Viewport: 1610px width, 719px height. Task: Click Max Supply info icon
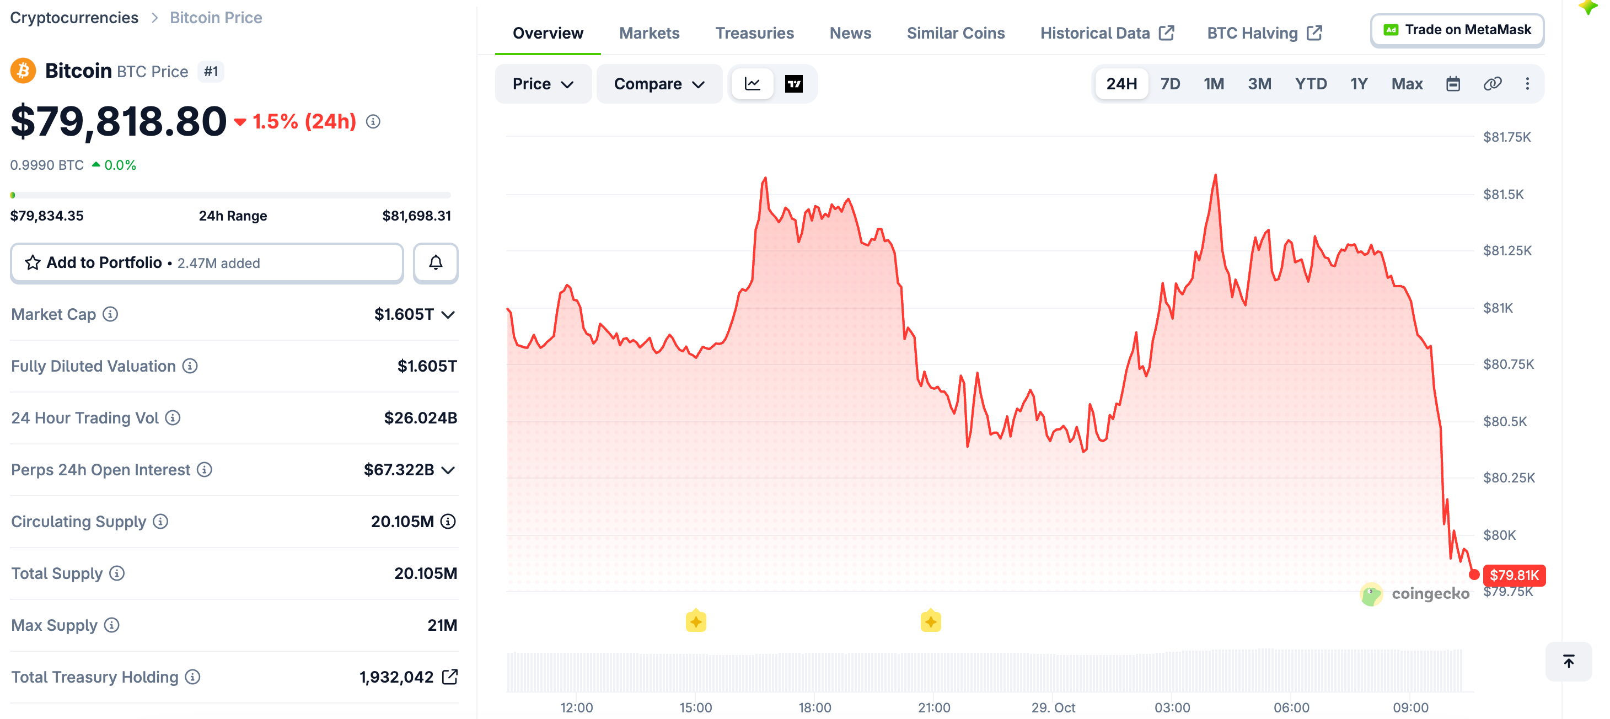coord(112,626)
